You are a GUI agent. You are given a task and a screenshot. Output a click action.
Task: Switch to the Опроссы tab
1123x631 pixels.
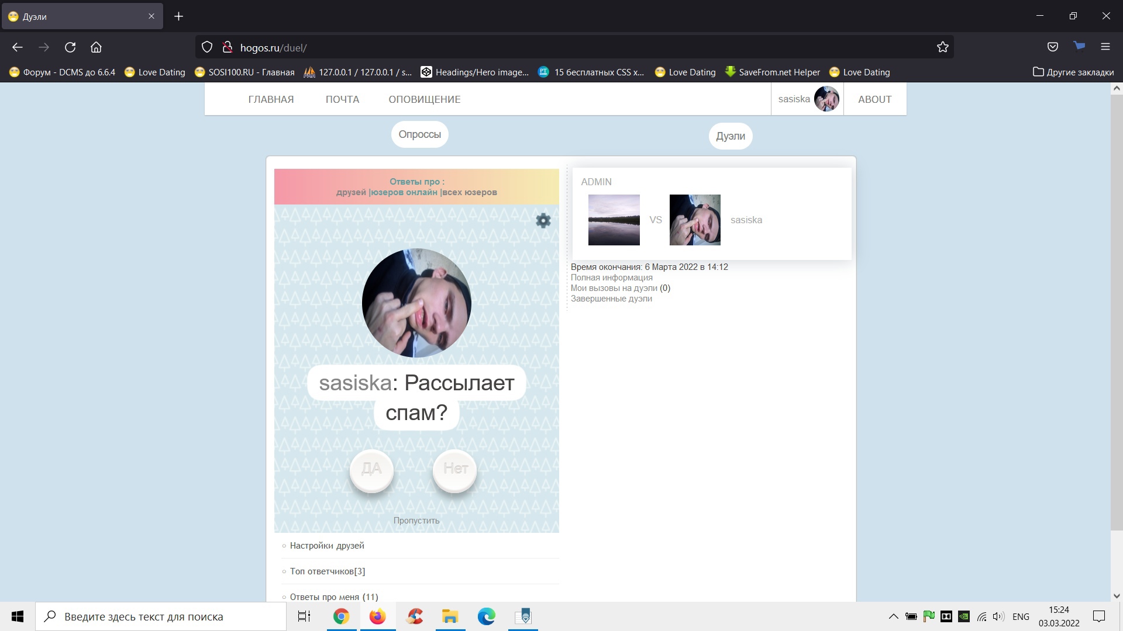419,134
